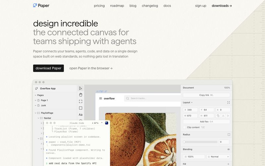Click the W 870 width field
Image resolution: width=265 pixels, height=166 pixels.
(190, 116)
